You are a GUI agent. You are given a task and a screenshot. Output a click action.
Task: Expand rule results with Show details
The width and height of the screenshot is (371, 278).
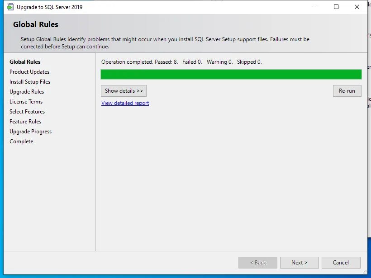click(x=123, y=90)
